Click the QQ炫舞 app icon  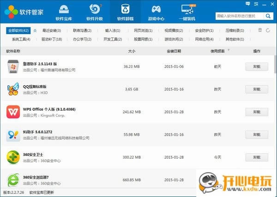click(x=13, y=89)
